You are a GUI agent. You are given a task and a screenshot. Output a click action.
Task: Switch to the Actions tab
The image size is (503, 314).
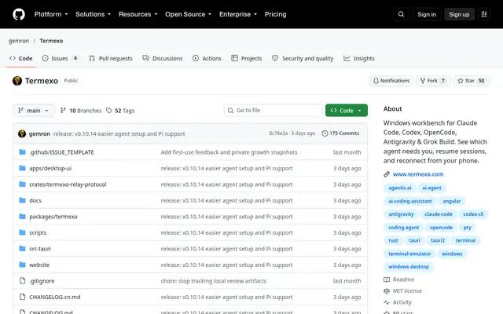[x=207, y=58]
